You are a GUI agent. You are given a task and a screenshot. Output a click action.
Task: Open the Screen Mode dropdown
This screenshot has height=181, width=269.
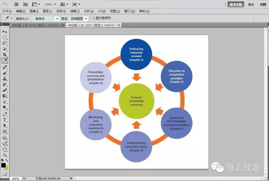[76, 4]
